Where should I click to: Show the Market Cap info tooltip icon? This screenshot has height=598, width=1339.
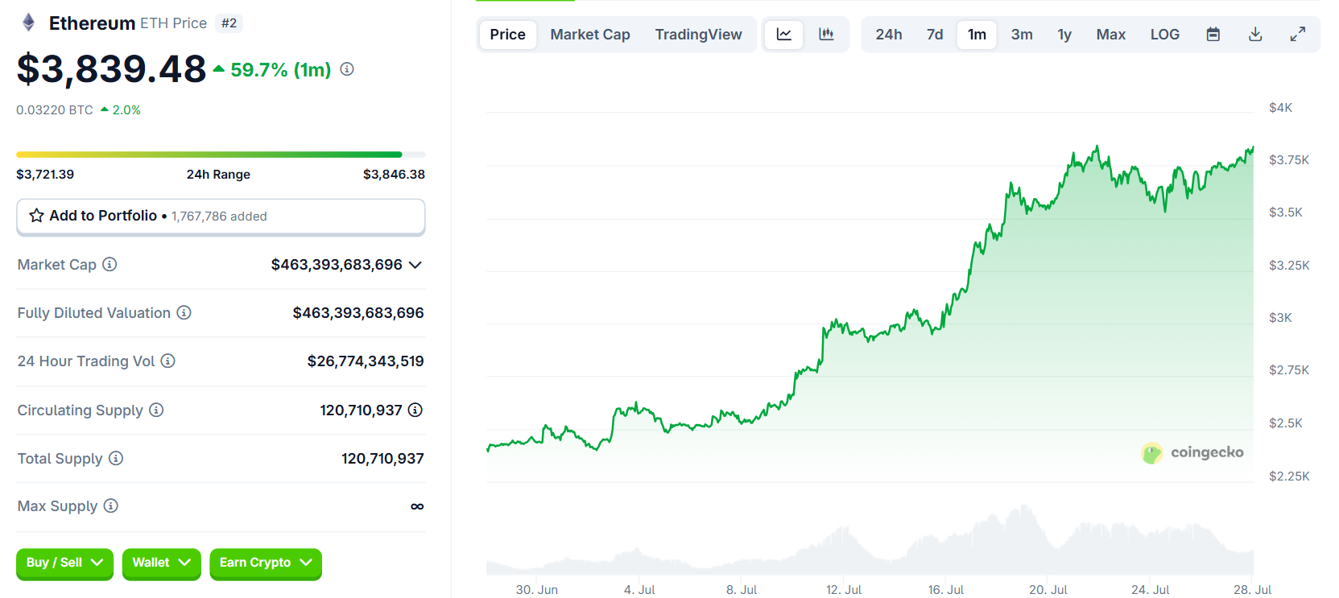pyautogui.click(x=110, y=264)
